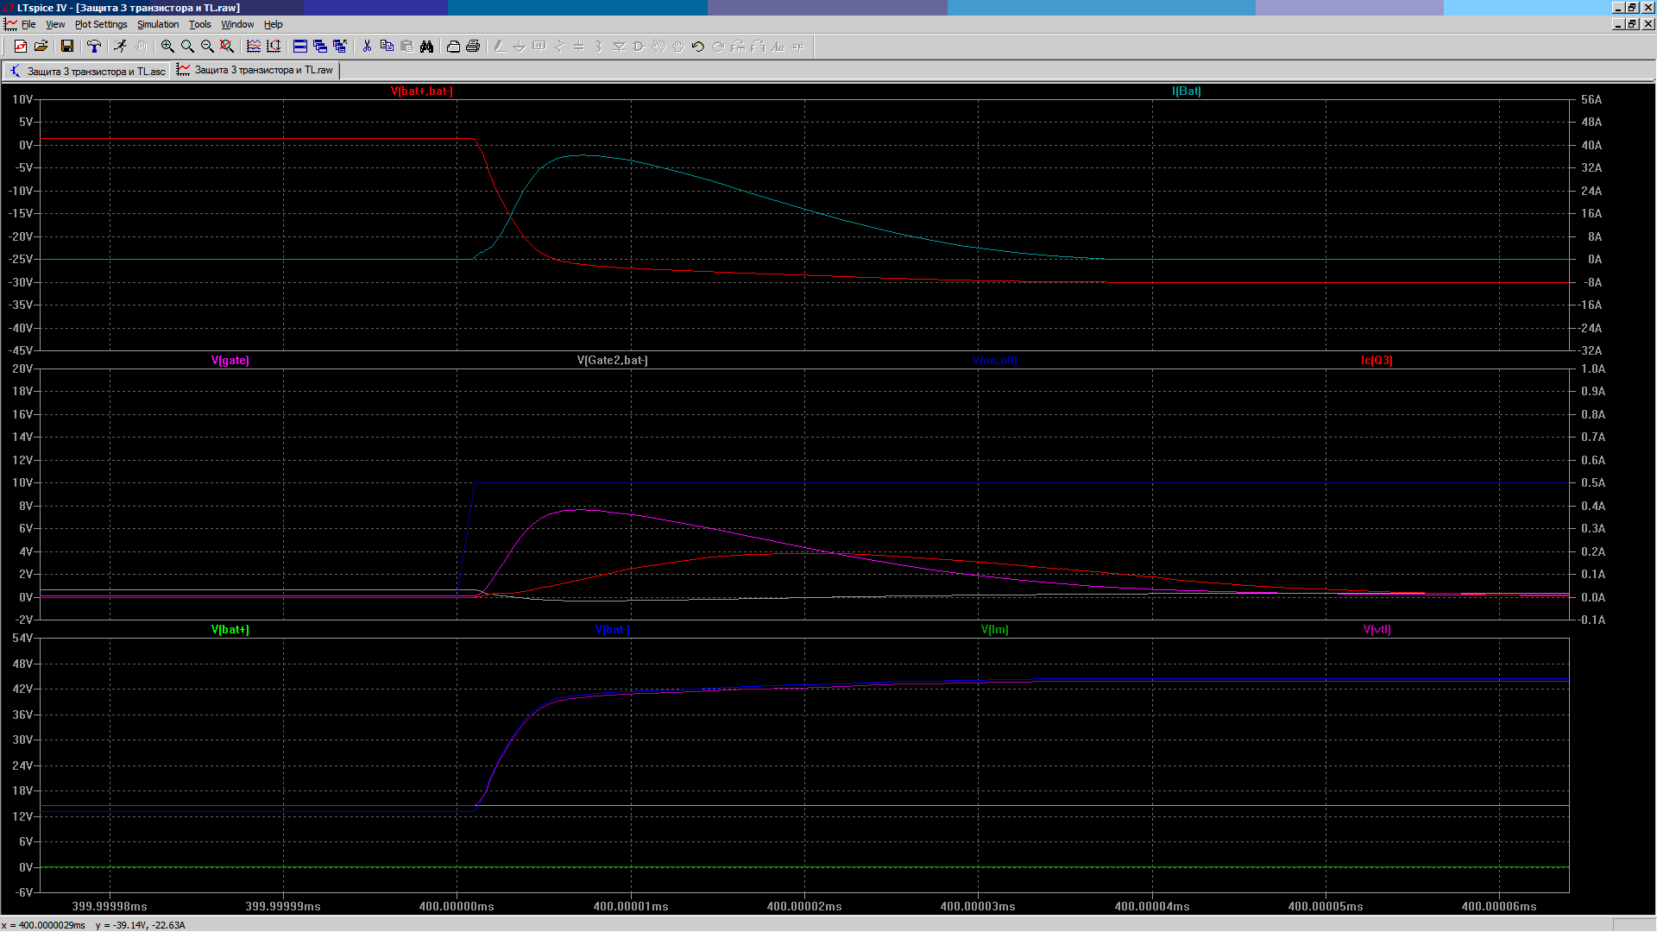Select the Label Net tool
The height and width of the screenshot is (932, 1657).
539,47
